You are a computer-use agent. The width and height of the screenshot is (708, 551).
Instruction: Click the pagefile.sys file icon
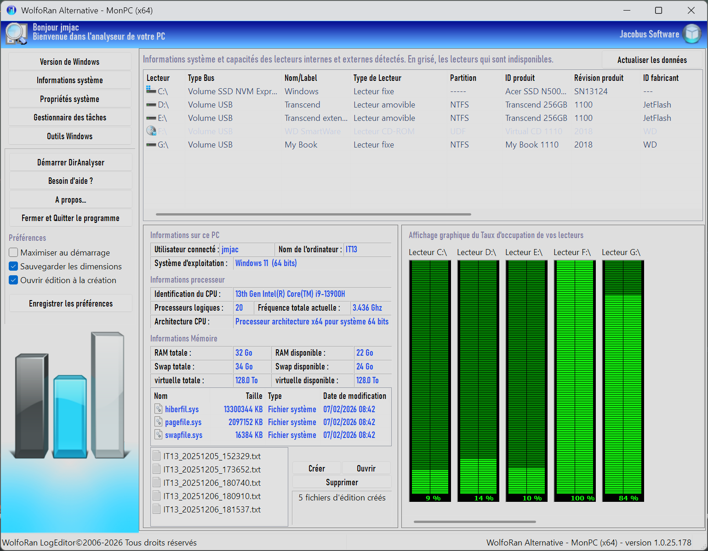click(x=158, y=422)
